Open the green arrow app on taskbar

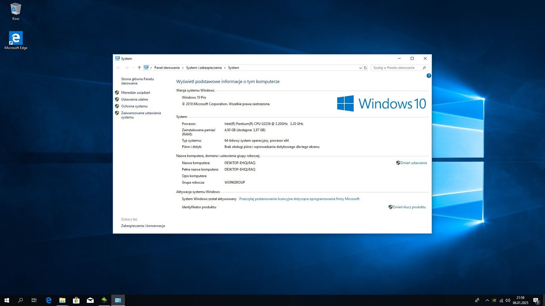click(104, 300)
